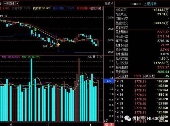Viewport: 170px width, 126px height.
Task: Select the tick row with volume 159360
Action: 141,108
